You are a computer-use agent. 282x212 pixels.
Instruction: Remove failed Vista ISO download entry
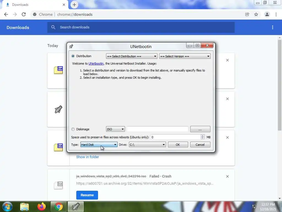click(227, 176)
